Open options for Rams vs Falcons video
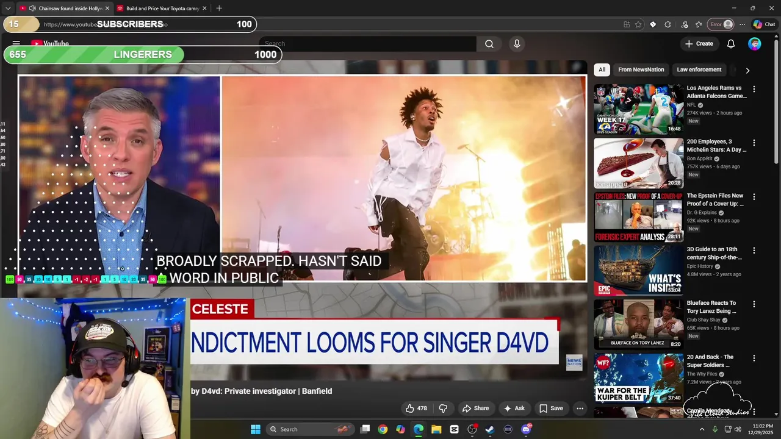Image resolution: width=781 pixels, height=439 pixels. click(x=754, y=89)
